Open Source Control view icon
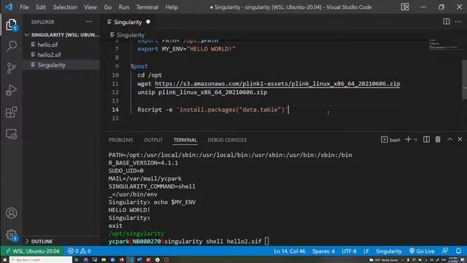The width and height of the screenshot is (467, 263). pyautogui.click(x=12, y=68)
